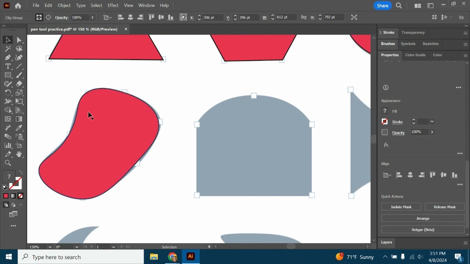Toggle constrain width and height proportions
This screenshot has width=470, height=264.
pos(304,17)
